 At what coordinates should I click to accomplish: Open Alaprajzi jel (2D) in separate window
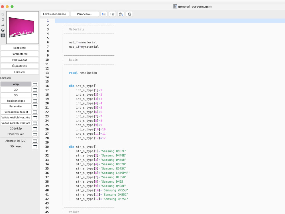click(35, 141)
